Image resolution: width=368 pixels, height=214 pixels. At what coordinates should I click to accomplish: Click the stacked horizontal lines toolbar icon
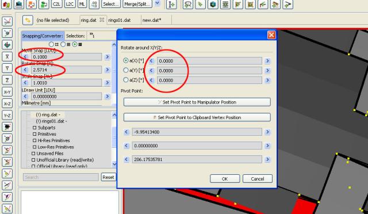click(x=225, y=4)
